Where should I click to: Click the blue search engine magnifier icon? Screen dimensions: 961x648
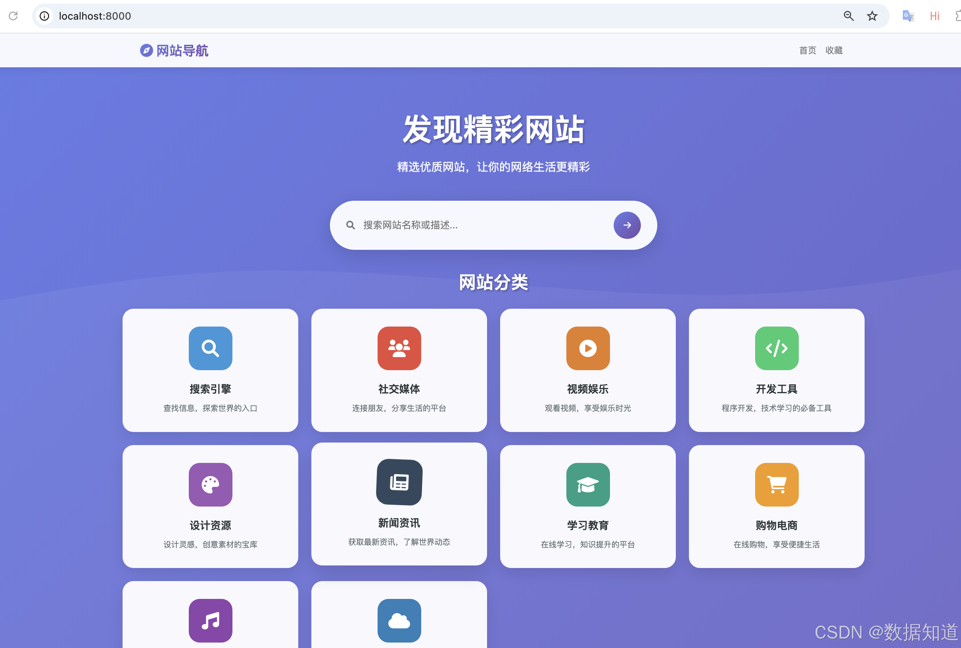point(210,348)
